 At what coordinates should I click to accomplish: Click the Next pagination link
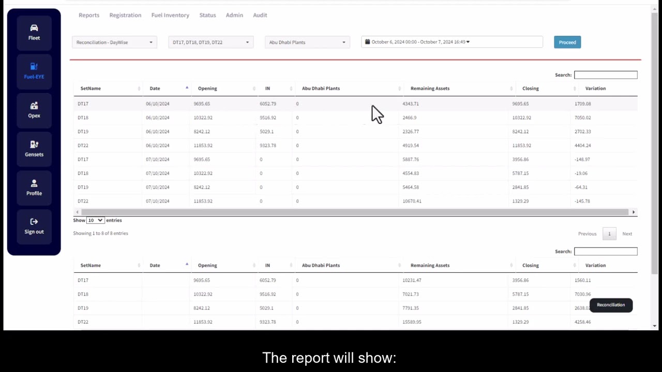(x=627, y=234)
